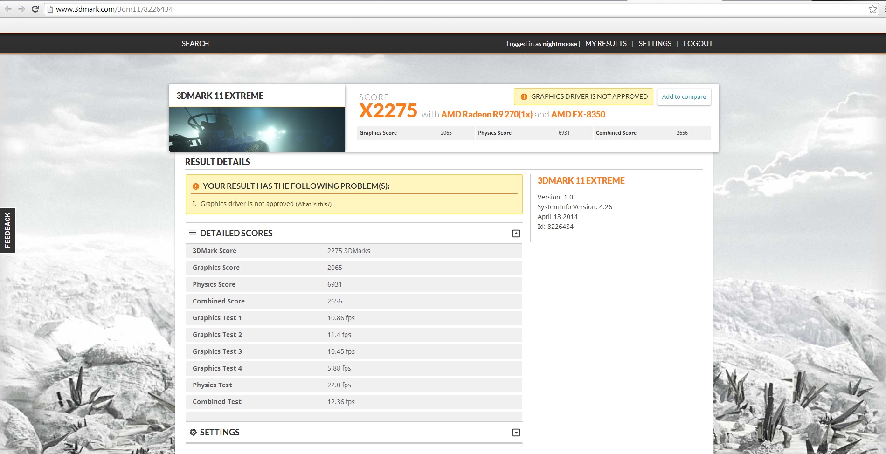Select the Graphics Test 2 row

tap(354, 335)
